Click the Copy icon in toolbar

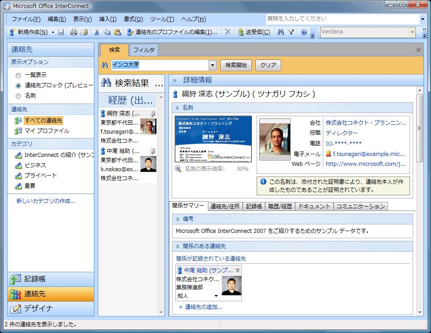(107, 32)
